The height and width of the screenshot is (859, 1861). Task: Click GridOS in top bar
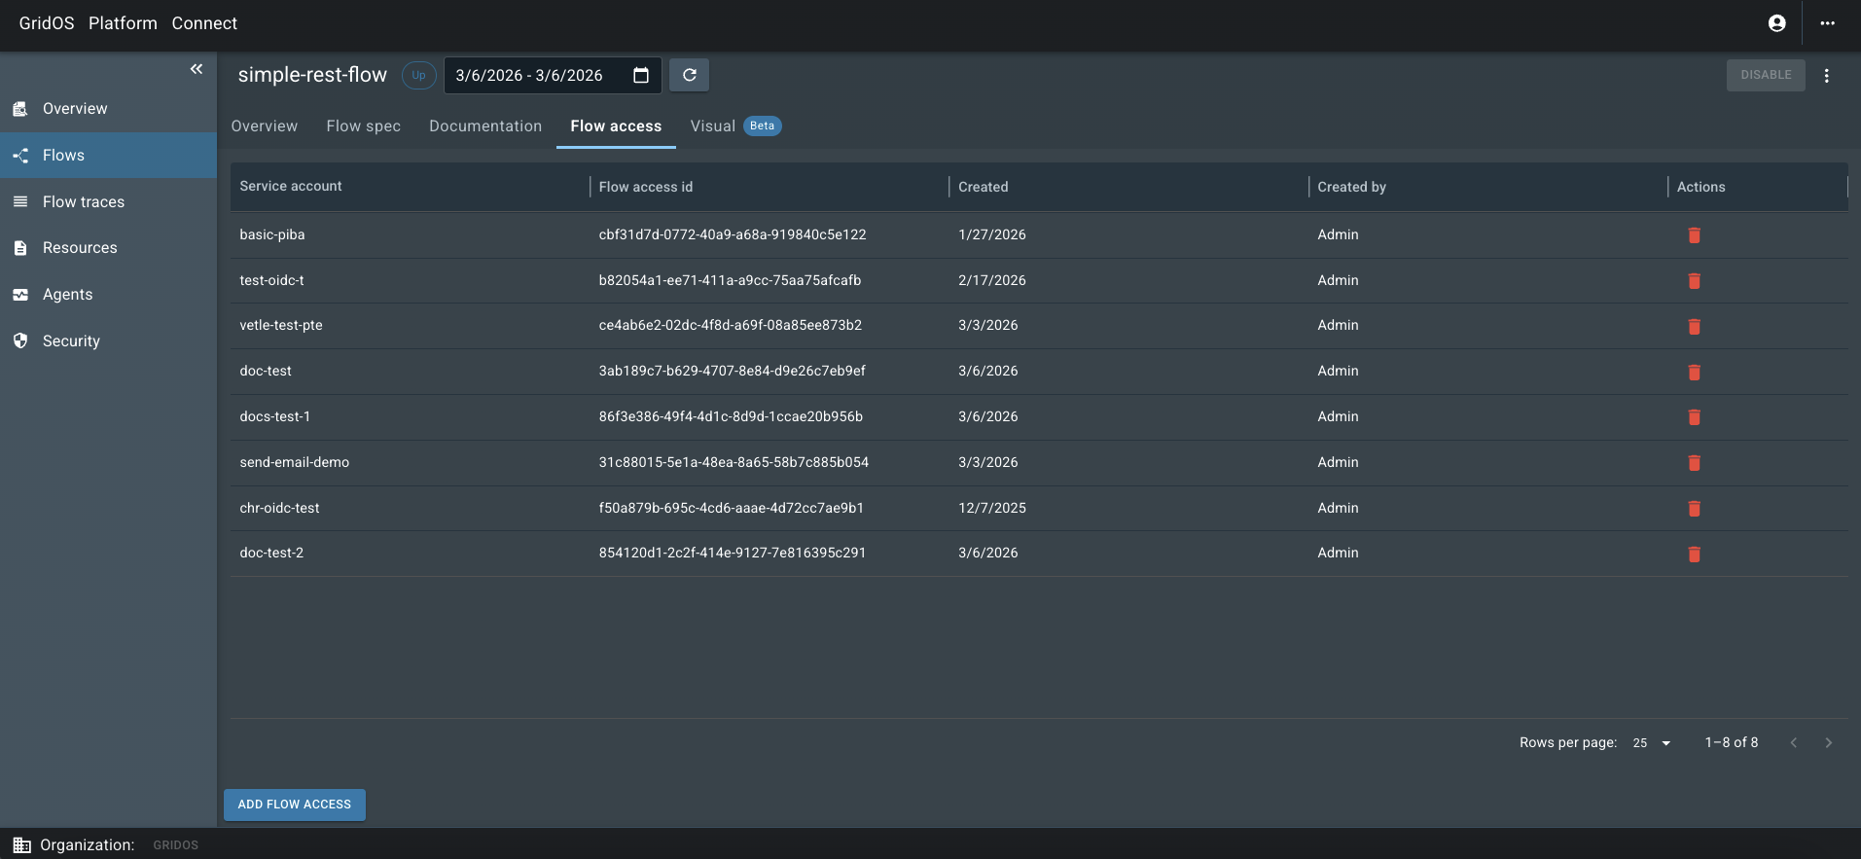47,23
